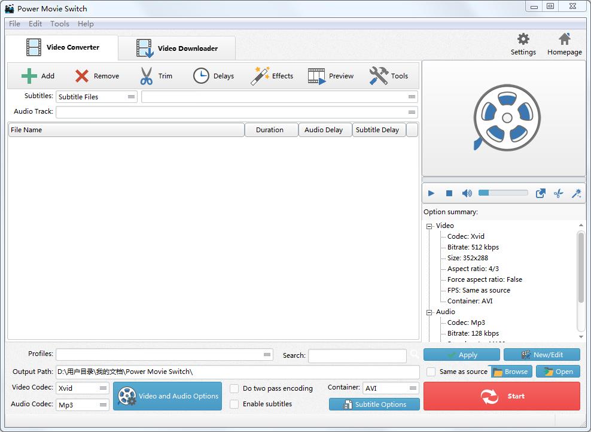Go to Homepage via house icon

[x=564, y=40]
